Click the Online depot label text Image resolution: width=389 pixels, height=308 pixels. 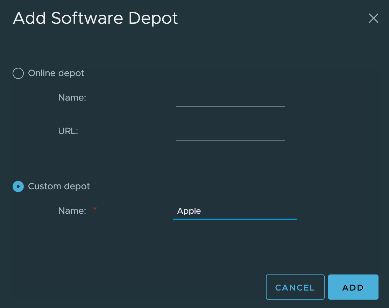coord(56,73)
